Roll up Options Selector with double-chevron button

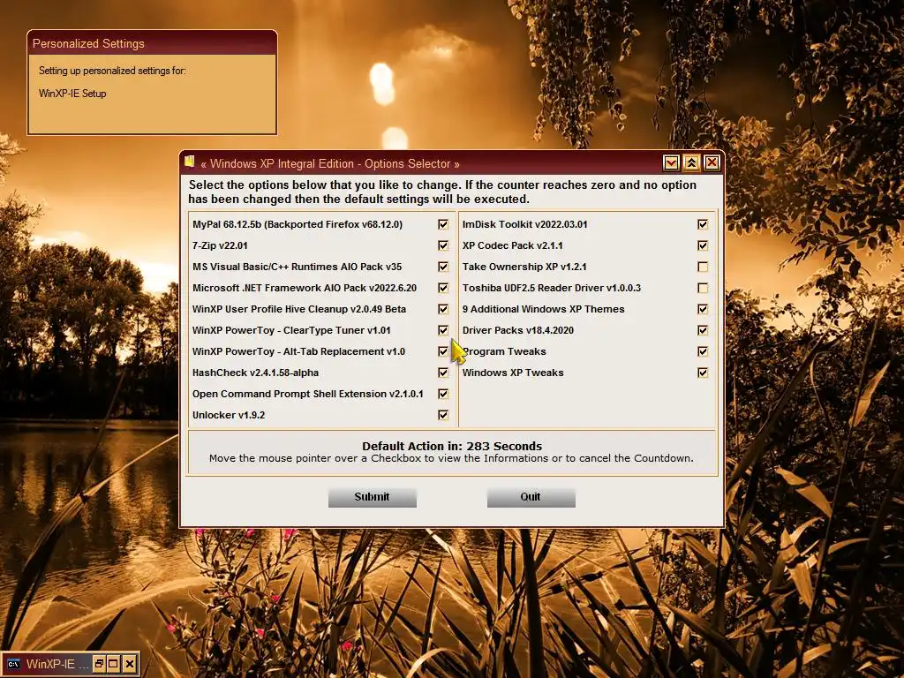(x=691, y=163)
